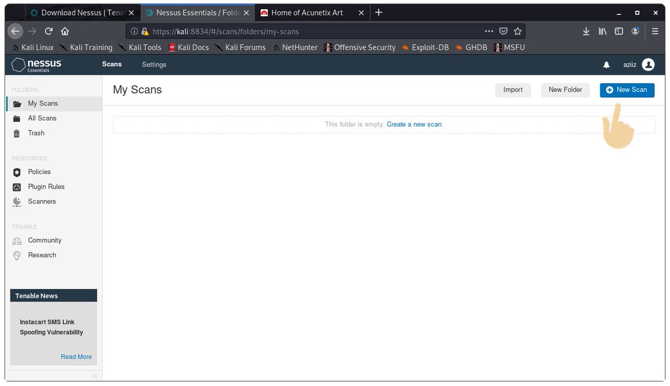This screenshot has width=670, height=386.
Task: Click the Nessus Essentials logo
Action: 37,65
